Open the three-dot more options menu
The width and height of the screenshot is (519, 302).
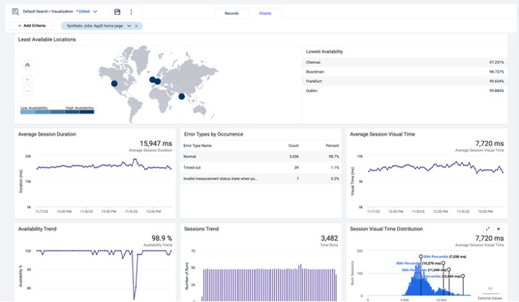(131, 12)
